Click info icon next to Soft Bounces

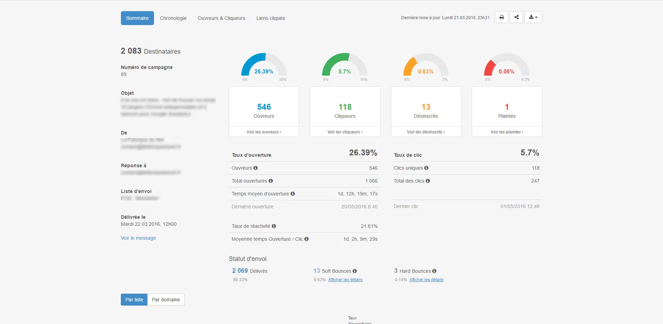pyautogui.click(x=355, y=271)
